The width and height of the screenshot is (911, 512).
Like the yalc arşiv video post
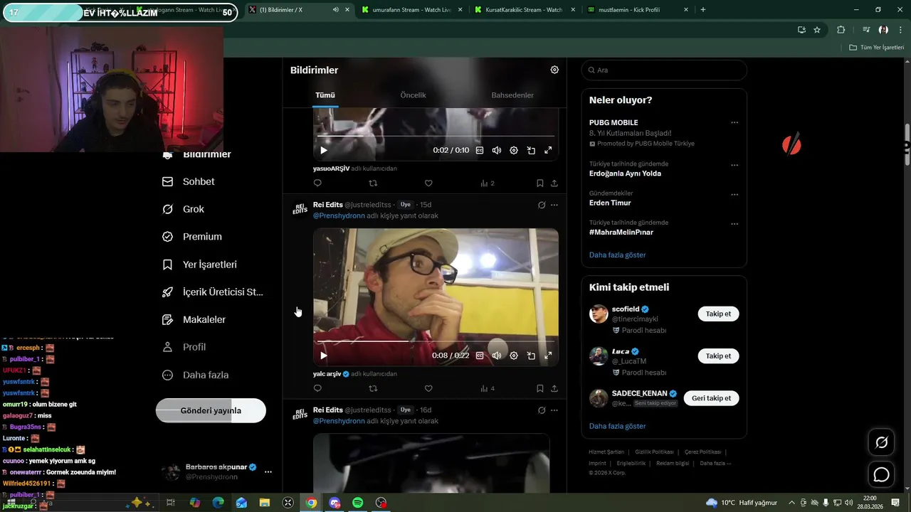[428, 388]
